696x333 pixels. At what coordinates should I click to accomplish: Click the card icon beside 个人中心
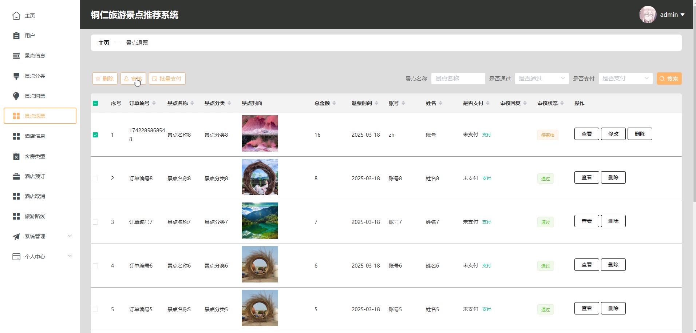pos(16,257)
